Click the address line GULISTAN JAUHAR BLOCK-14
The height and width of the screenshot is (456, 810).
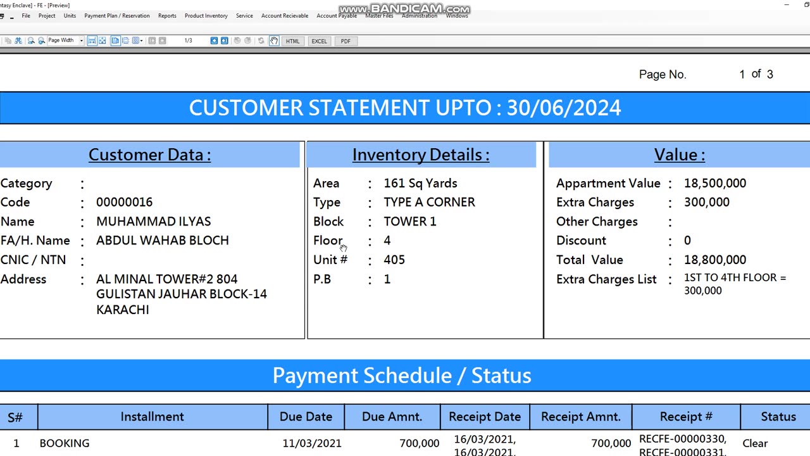(x=182, y=294)
